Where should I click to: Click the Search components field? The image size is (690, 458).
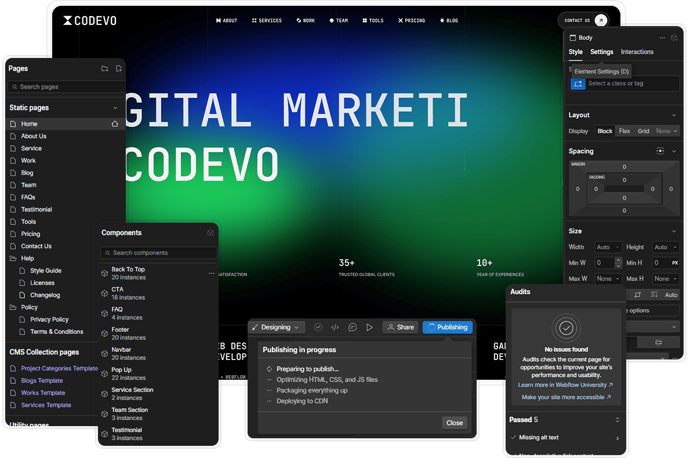(159, 253)
